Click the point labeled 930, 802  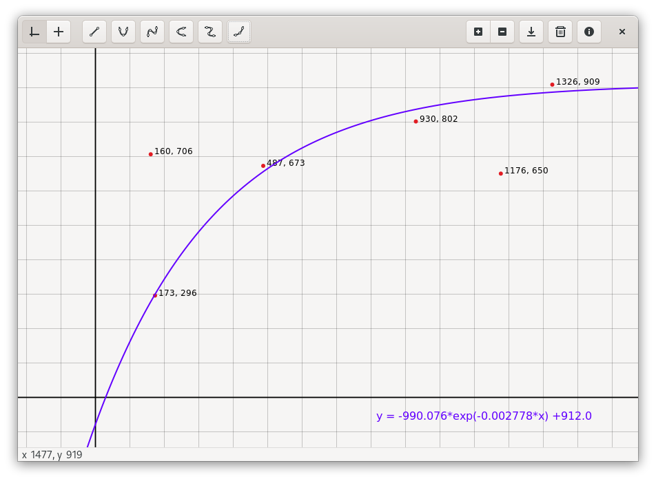tap(416, 122)
